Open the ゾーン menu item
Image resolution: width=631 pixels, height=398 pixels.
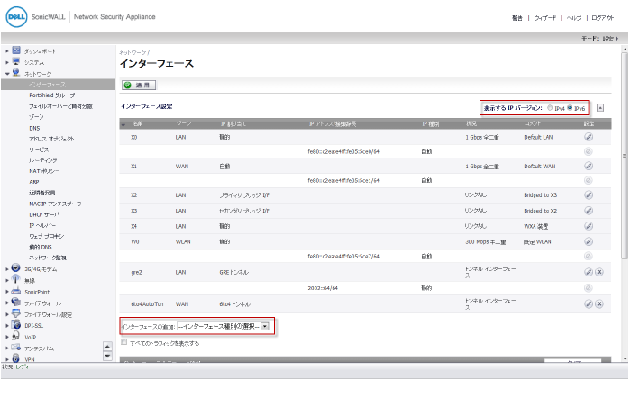pyautogui.click(x=36, y=117)
